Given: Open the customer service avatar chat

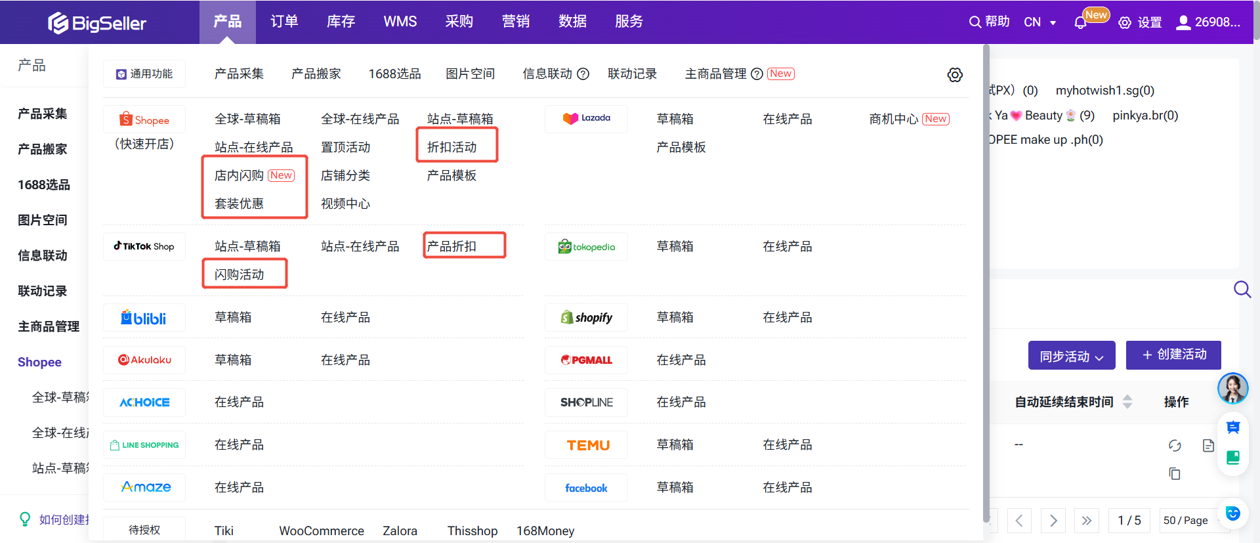Looking at the screenshot, I should (1232, 388).
